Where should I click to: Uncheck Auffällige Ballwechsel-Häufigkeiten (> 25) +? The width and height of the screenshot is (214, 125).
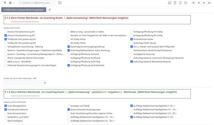pos(132,106)
